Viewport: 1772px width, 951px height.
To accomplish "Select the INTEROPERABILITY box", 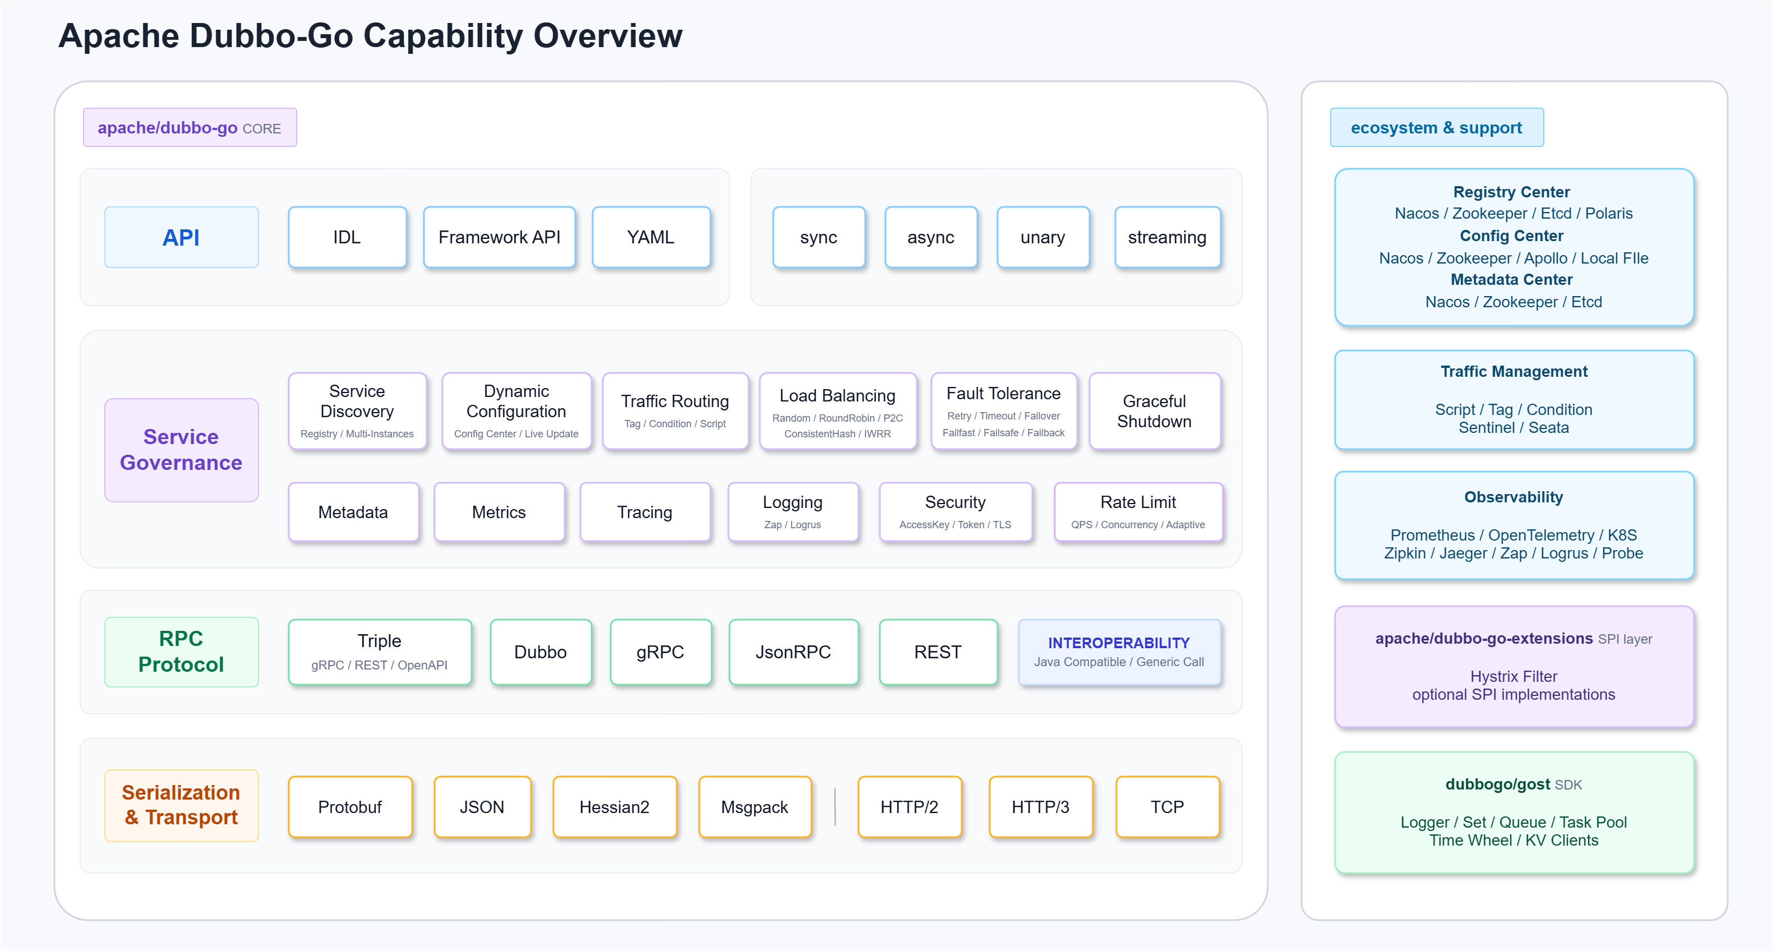I will 1120,652.
